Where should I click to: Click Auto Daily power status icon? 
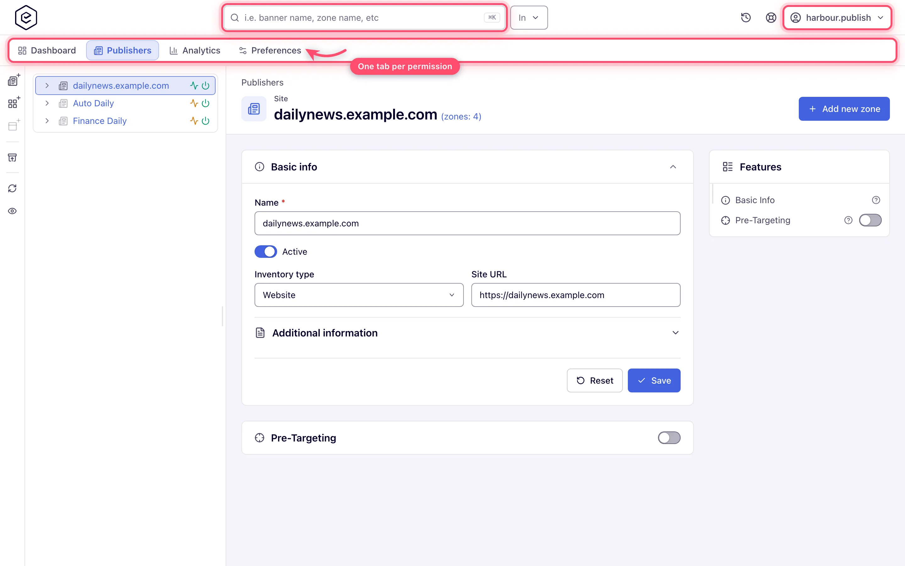[205, 103]
